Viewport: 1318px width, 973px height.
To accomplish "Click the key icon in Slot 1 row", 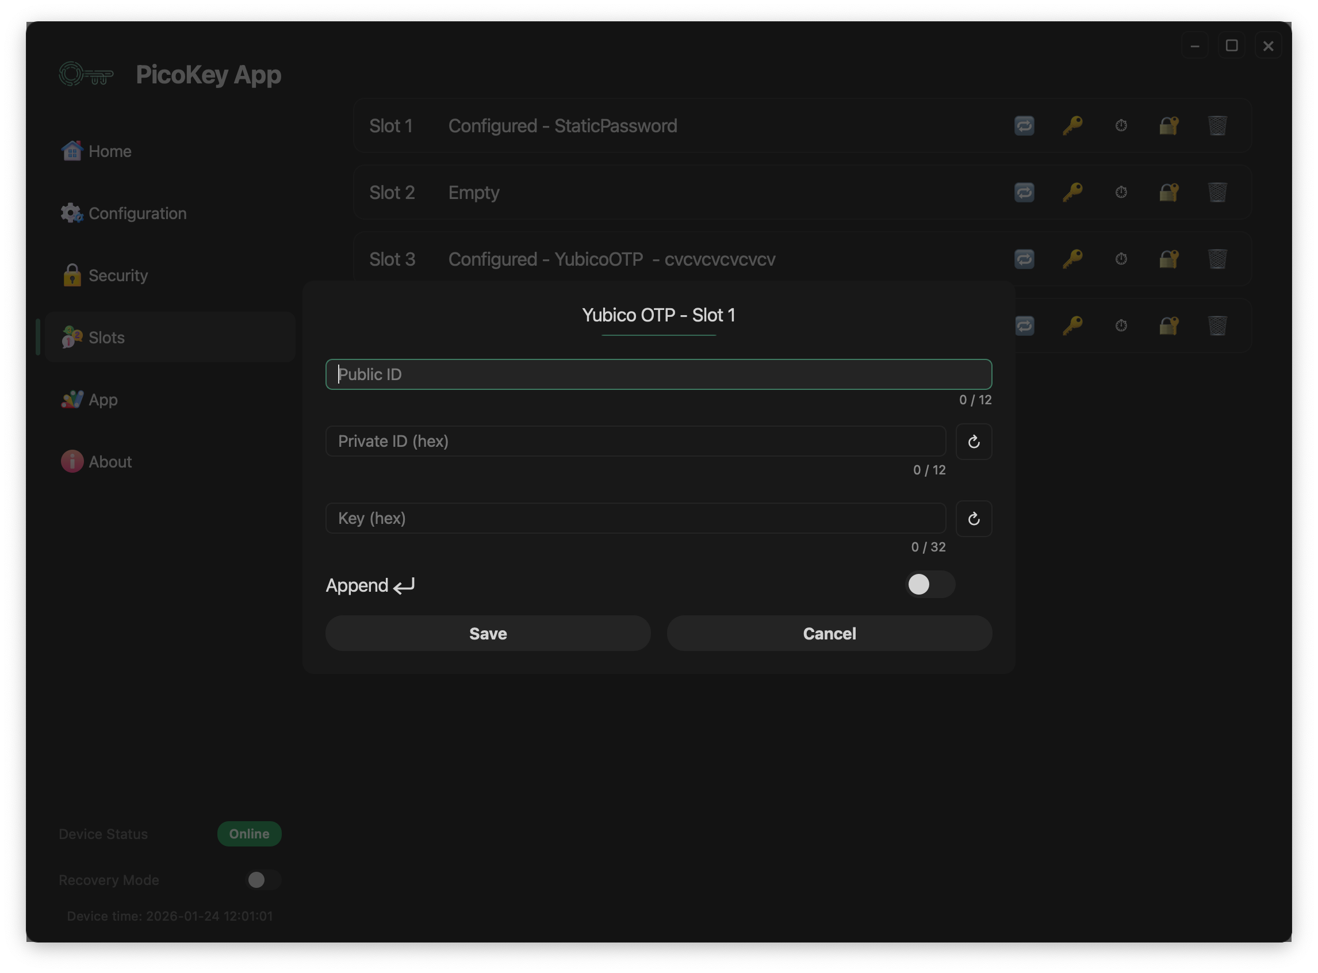I will point(1072,125).
